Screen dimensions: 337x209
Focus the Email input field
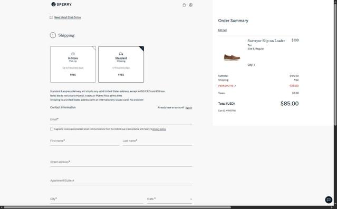[x=121, y=120]
